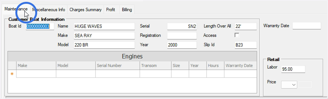Click the Name field showing HUGE WAVES

104,26
